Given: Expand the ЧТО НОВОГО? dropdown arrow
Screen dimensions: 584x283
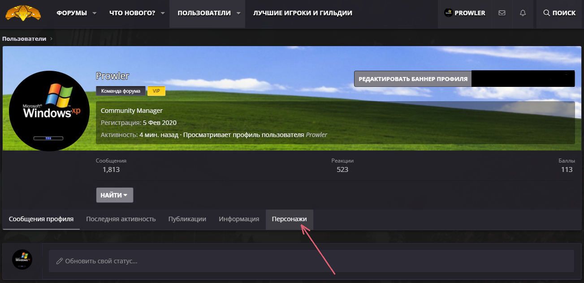Looking at the screenshot, I should [163, 13].
